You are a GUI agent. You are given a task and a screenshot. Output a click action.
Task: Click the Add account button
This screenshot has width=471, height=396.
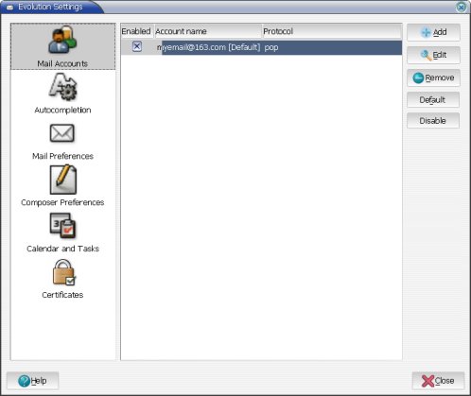point(433,32)
